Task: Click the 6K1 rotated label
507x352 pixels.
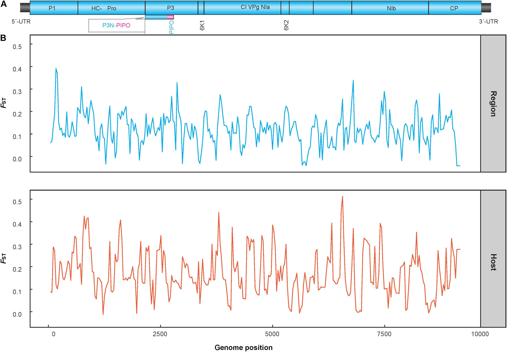Action: coord(202,25)
